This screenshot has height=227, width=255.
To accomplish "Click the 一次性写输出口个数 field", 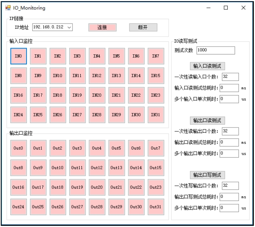I will click(230, 186).
